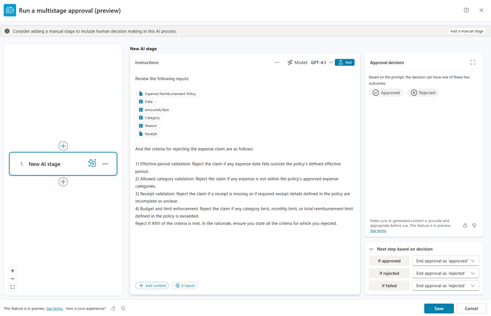
Task: Open the GPT-4.1 model dropdown
Action: [x=331, y=63]
